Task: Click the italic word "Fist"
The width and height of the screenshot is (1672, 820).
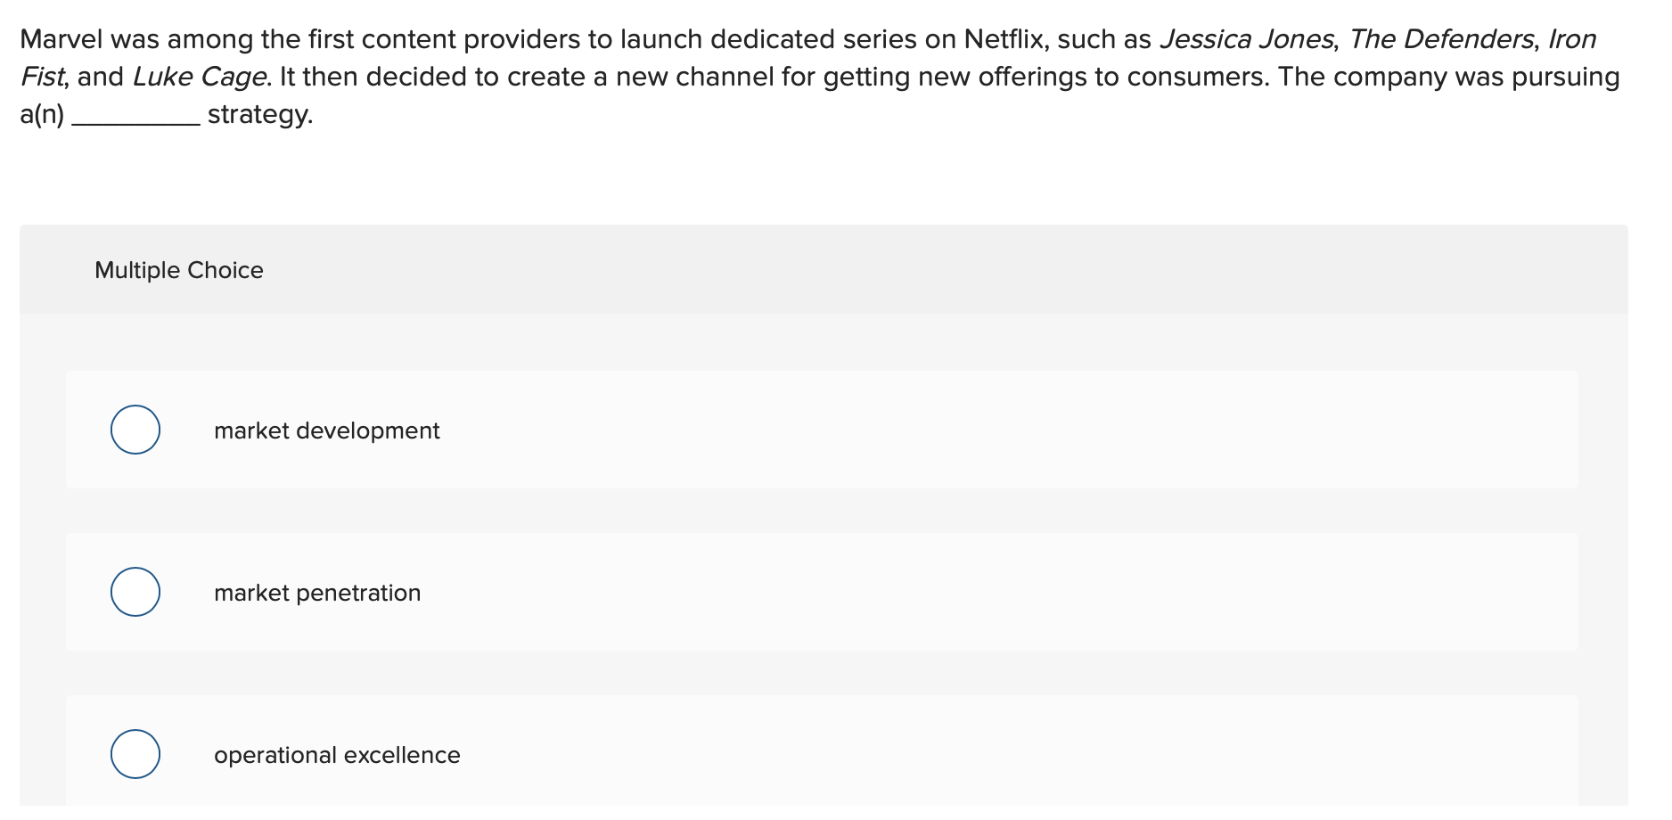Action: point(42,77)
